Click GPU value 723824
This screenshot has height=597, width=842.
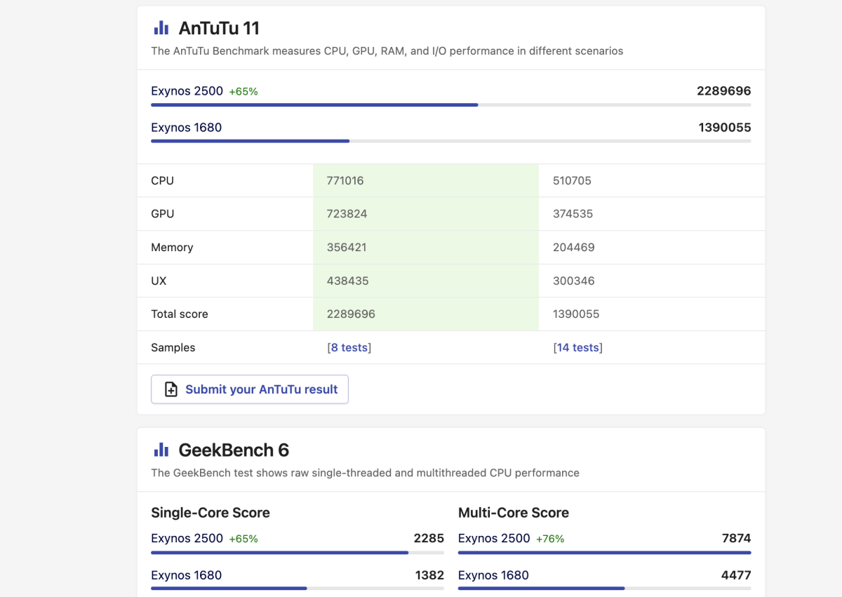(347, 214)
